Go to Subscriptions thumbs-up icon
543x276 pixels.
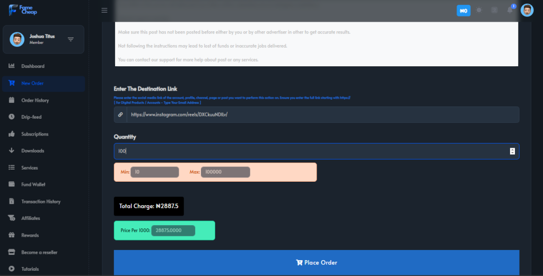point(12,134)
